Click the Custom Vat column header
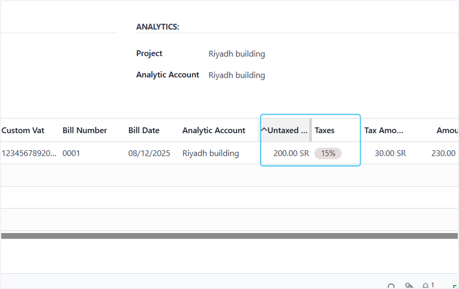 point(23,130)
